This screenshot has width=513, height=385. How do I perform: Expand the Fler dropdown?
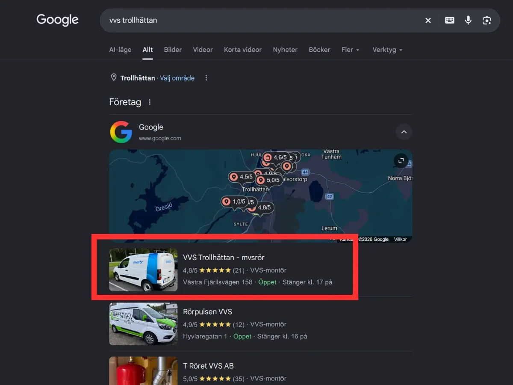click(x=351, y=50)
